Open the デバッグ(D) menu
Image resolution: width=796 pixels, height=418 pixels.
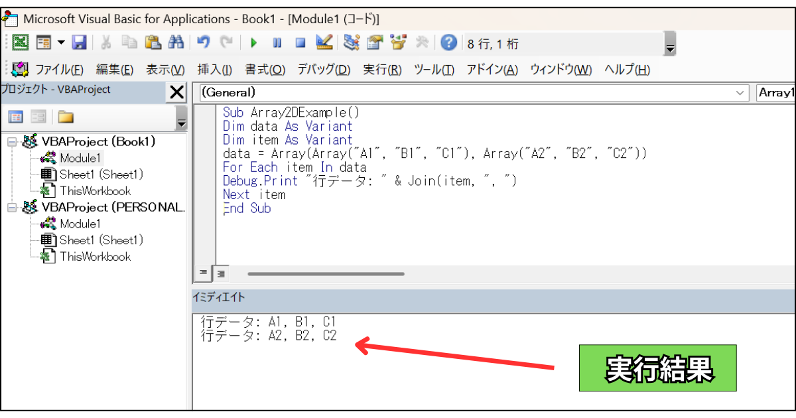click(x=324, y=70)
